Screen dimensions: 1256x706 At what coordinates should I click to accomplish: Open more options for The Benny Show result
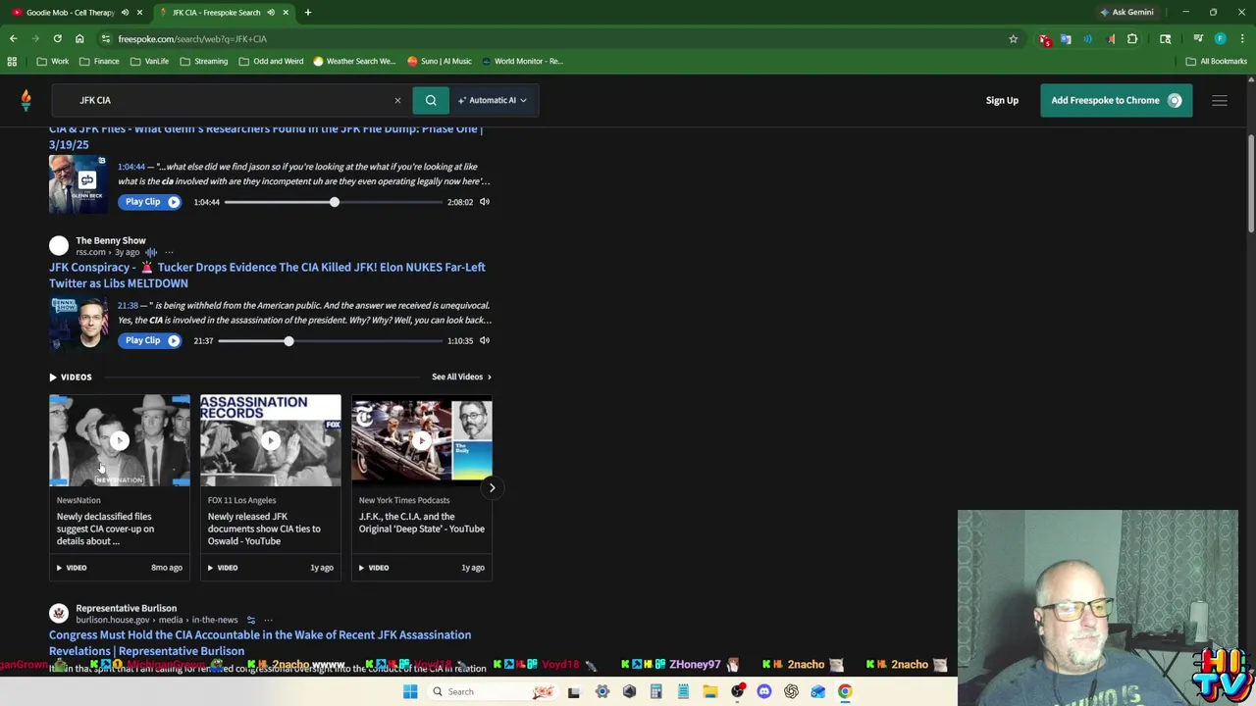(169, 252)
